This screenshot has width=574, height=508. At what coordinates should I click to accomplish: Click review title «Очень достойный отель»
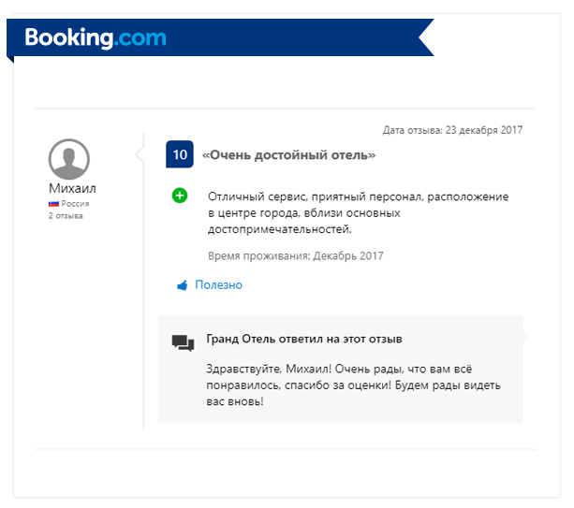[288, 155]
